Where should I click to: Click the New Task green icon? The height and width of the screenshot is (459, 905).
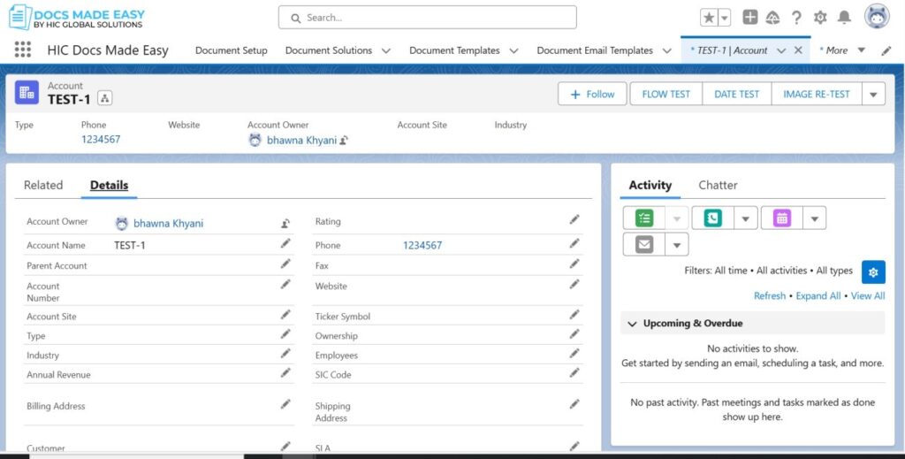(x=644, y=218)
